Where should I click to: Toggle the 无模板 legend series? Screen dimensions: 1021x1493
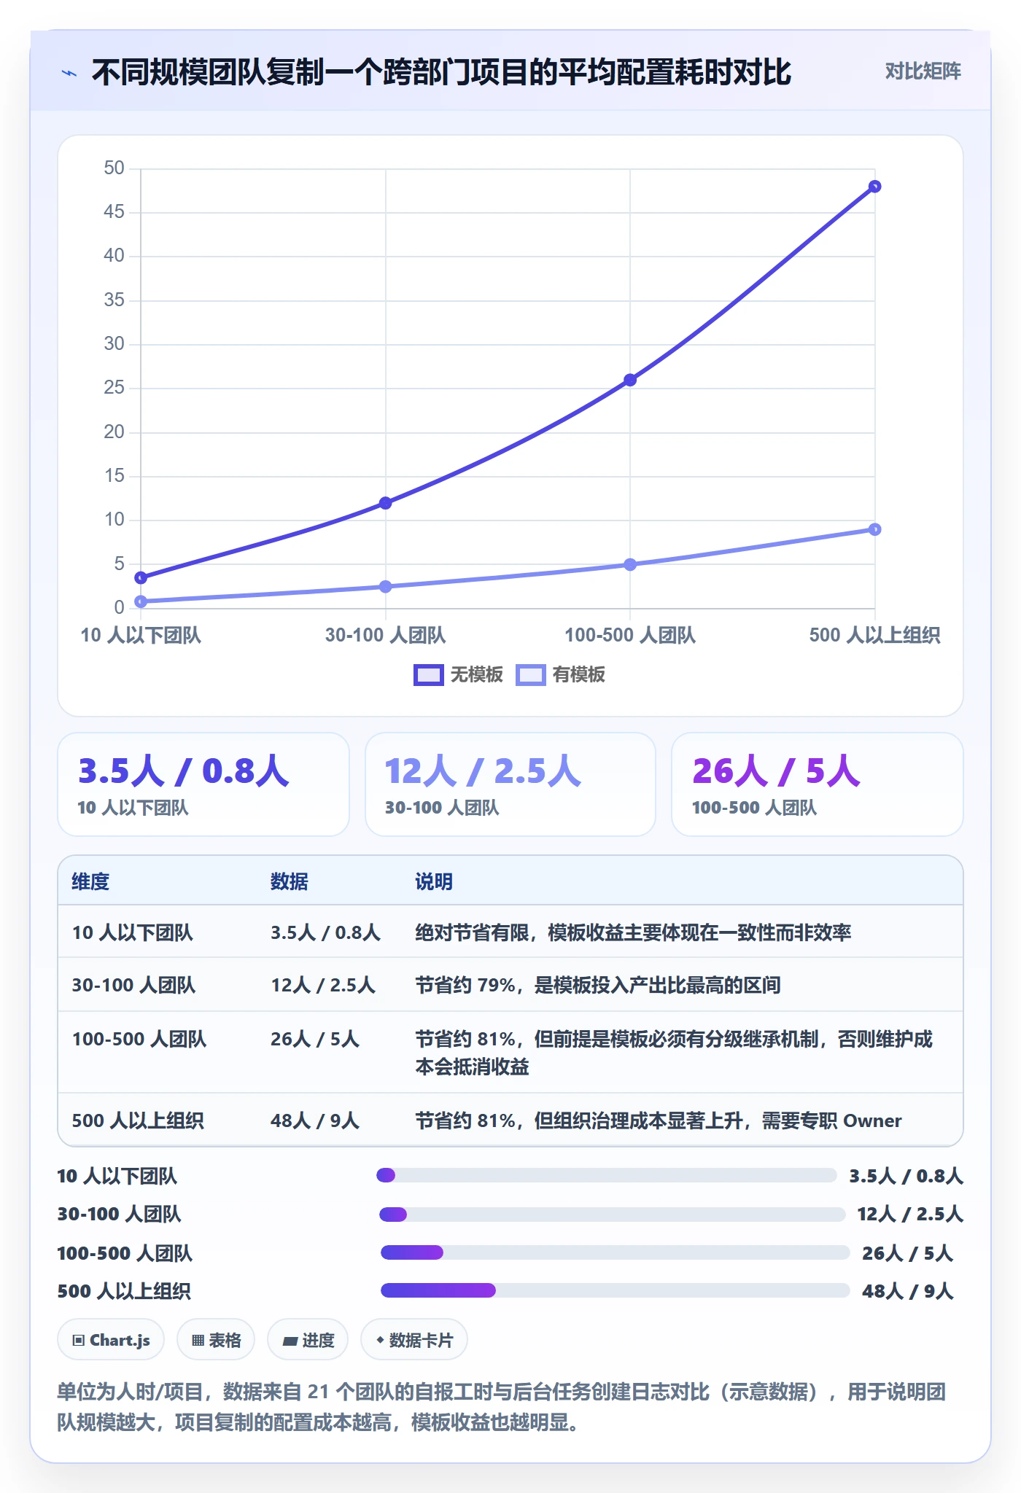pos(459,675)
